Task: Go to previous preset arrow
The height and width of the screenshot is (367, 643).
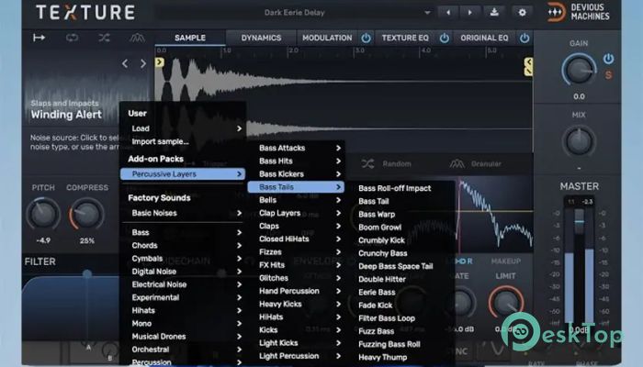Action: (x=448, y=12)
